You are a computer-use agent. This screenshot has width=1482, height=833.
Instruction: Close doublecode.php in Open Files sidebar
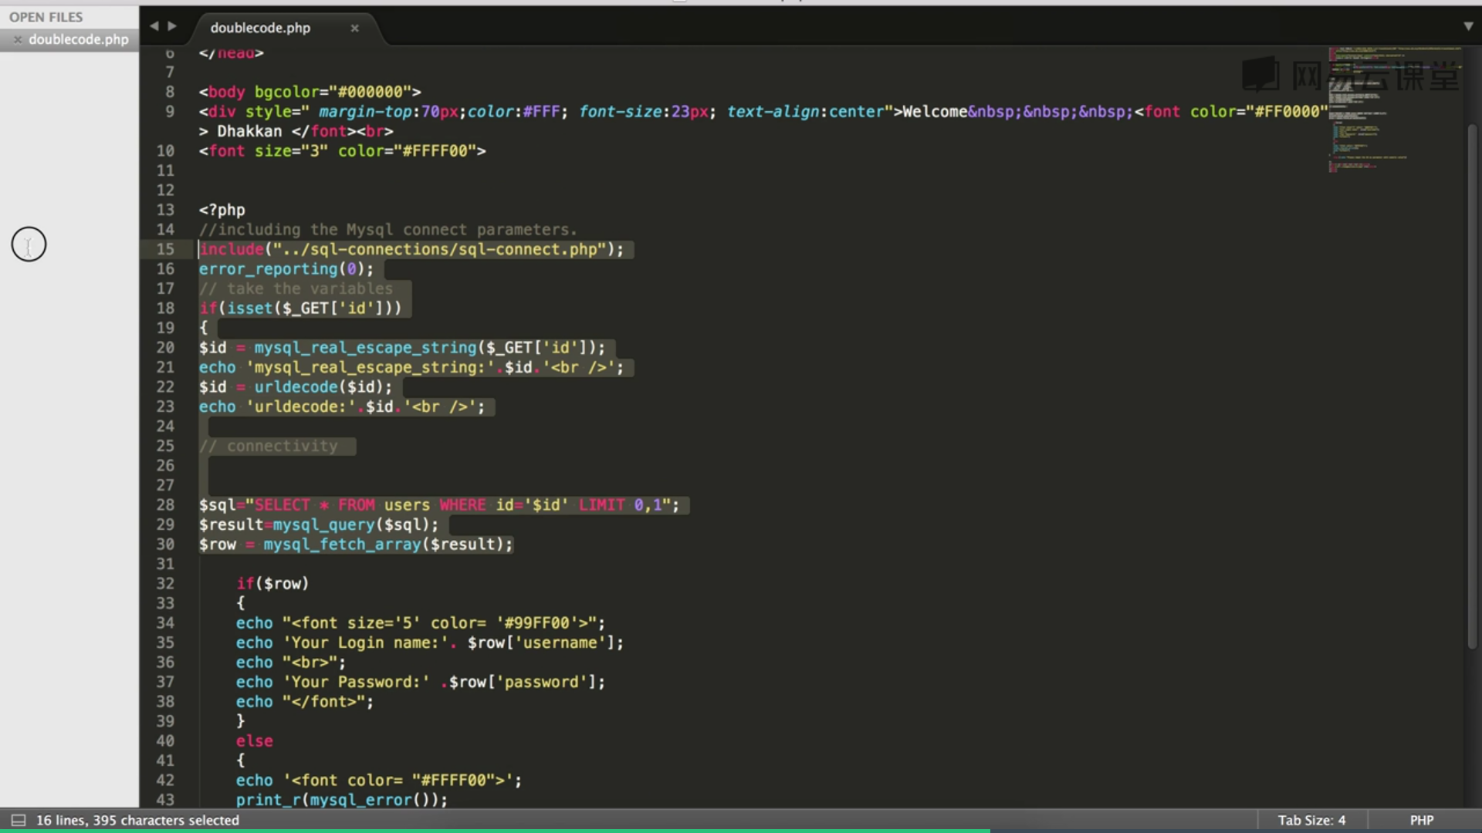pos(17,39)
